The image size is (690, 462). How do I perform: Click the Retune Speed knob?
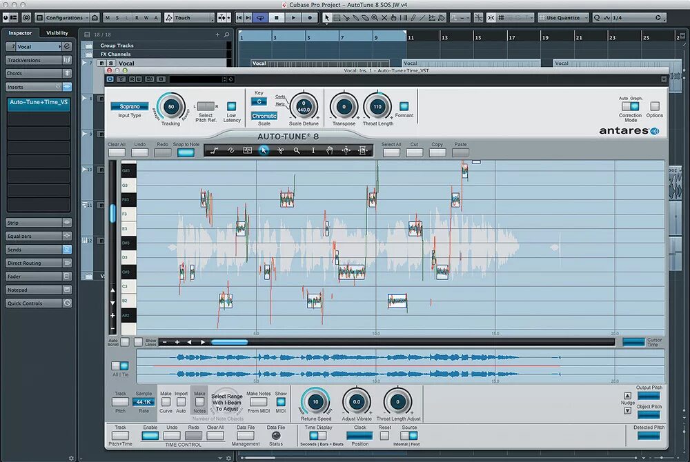coord(315,401)
